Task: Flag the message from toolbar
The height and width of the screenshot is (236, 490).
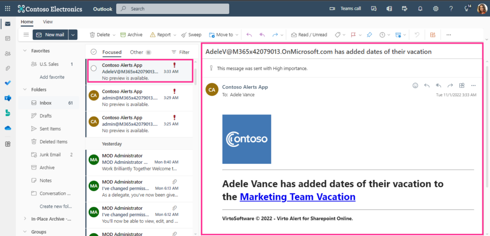Action: coord(354,34)
